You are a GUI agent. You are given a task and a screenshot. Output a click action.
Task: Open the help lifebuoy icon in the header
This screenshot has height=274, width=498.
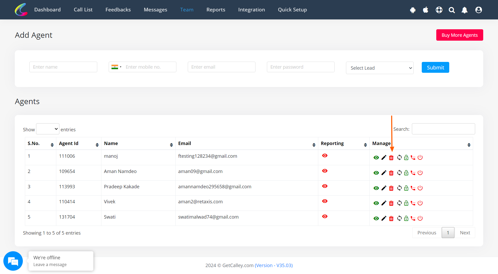pyautogui.click(x=439, y=10)
